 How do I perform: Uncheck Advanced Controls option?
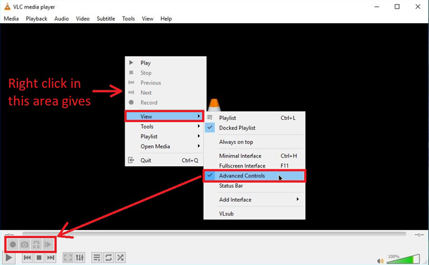pyautogui.click(x=255, y=175)
